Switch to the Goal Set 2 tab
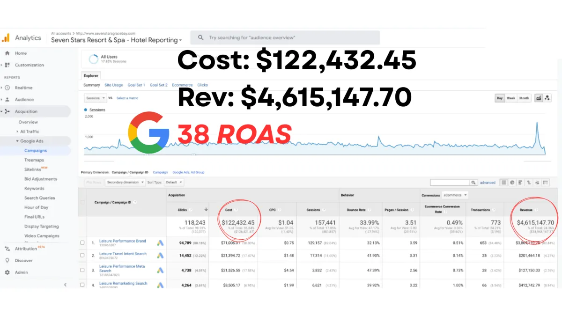The width and height of the screenshot is (562, 316). (159, 85)
